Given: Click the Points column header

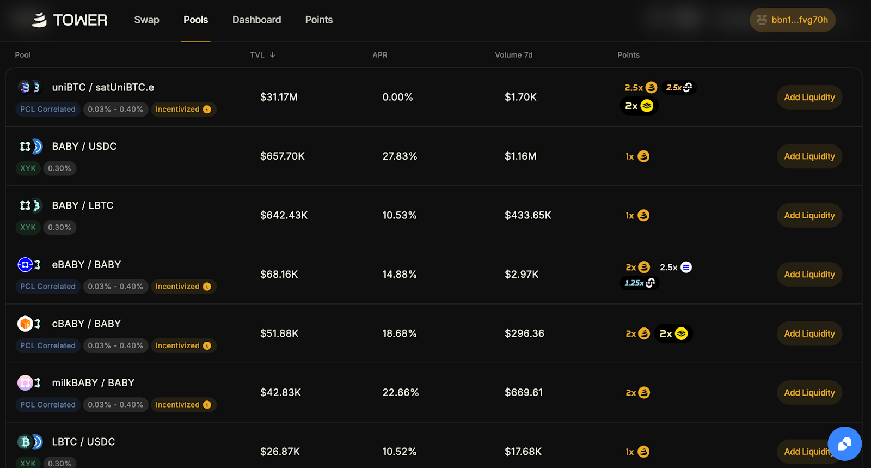Looking at the screenshot, I should click(628, 55).
